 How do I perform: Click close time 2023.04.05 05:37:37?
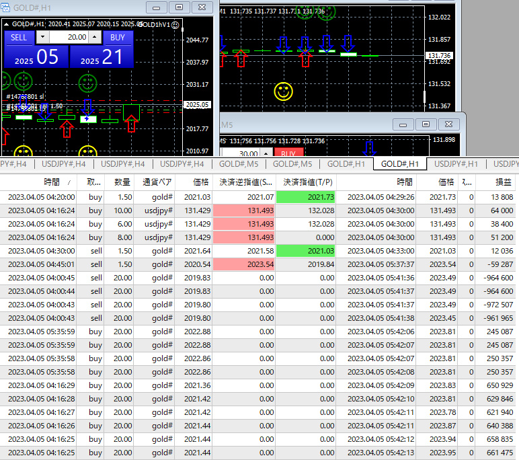click(381, 264)
